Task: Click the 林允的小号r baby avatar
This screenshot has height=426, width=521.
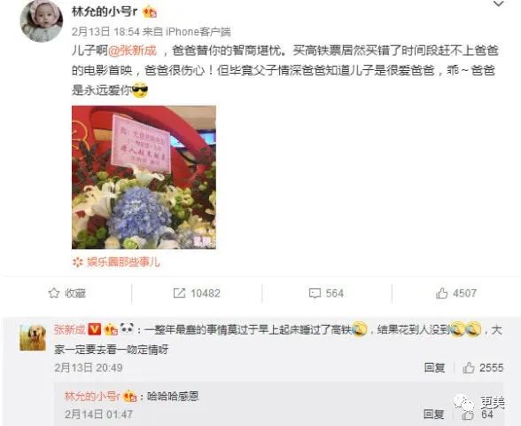Action: click(x=41, y=20)
